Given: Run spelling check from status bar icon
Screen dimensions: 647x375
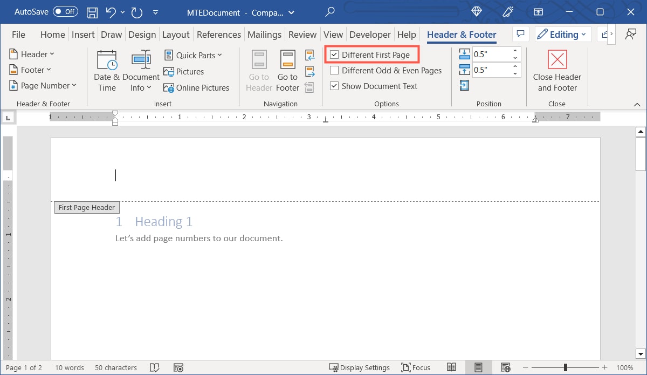Looking at the screenshot, I should (155, 367).
